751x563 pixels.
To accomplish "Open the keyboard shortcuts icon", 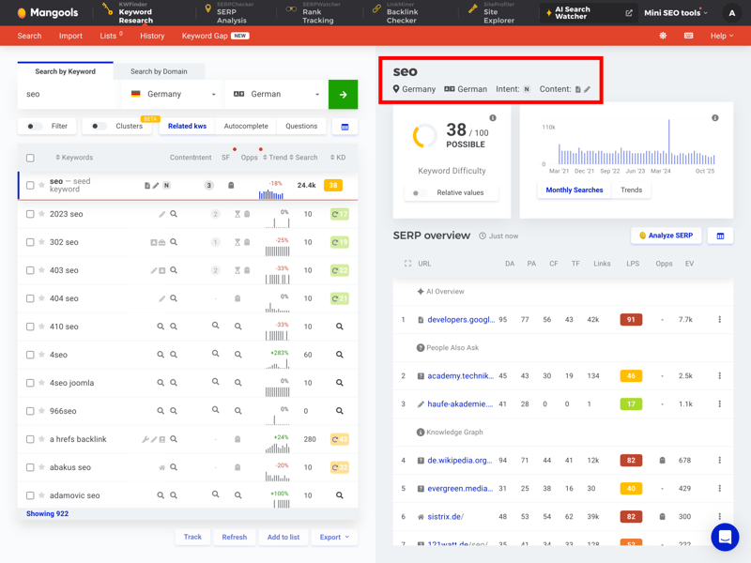I will pos(688,36).
